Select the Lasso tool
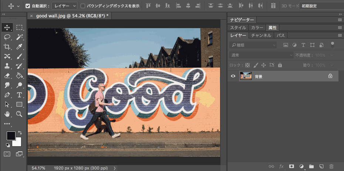The height and width of the screenshot is (171, 344). coord(7,37)
